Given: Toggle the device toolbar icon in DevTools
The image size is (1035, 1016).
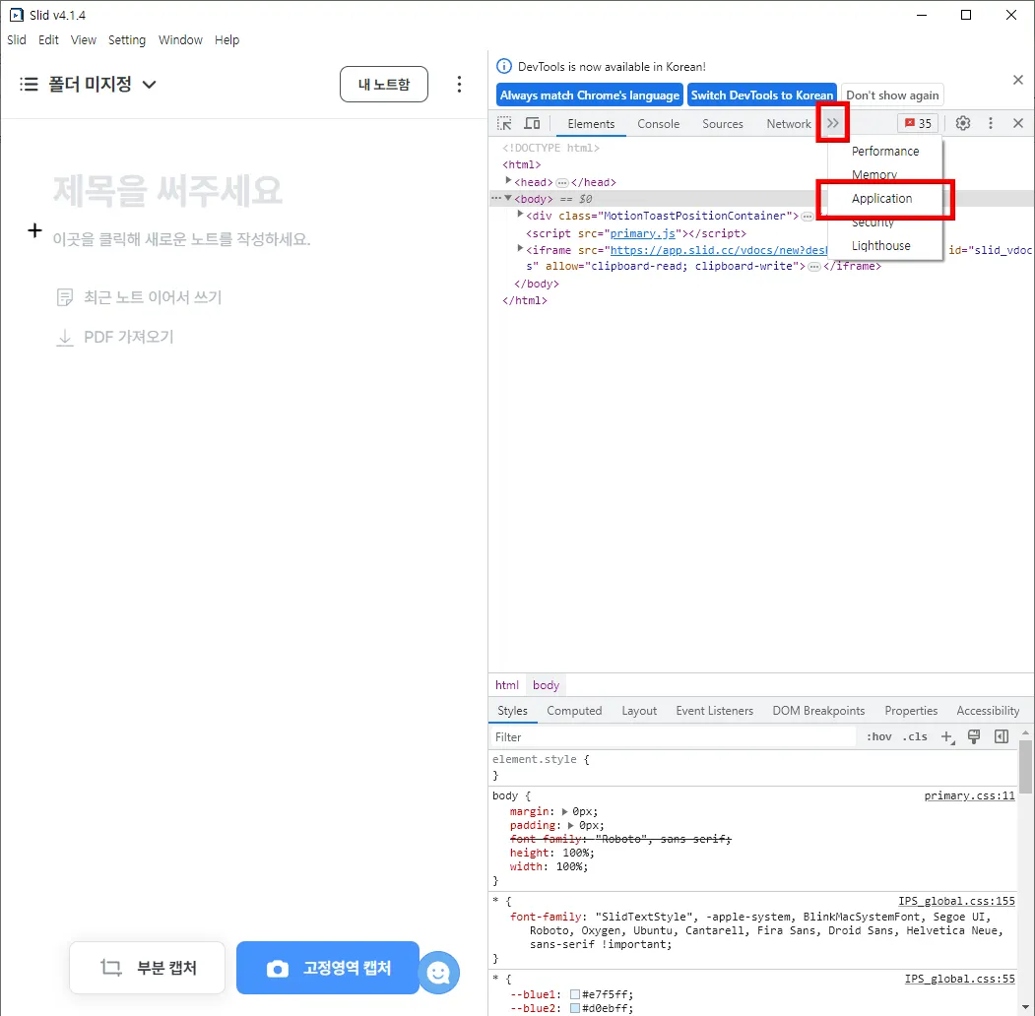Looking at the screenshot, I should [x=532, y=123].
